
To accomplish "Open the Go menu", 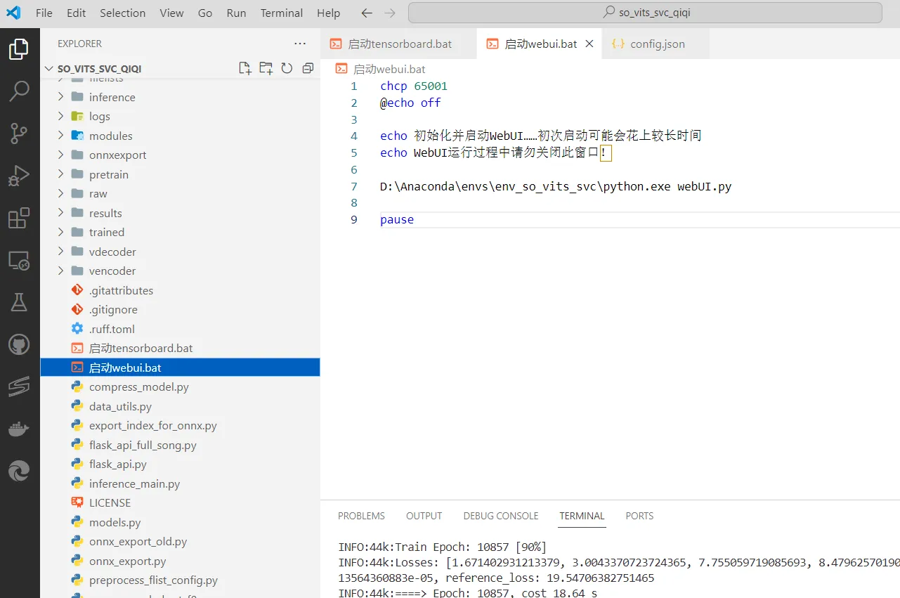I will pos(205,13).
